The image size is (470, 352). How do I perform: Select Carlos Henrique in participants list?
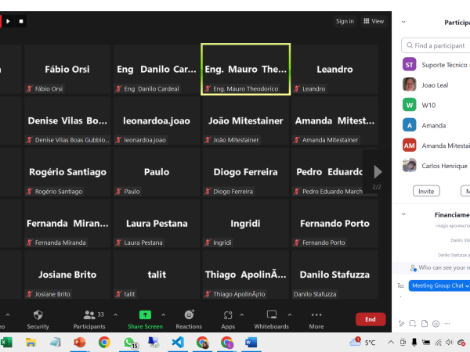coord(435,166)
